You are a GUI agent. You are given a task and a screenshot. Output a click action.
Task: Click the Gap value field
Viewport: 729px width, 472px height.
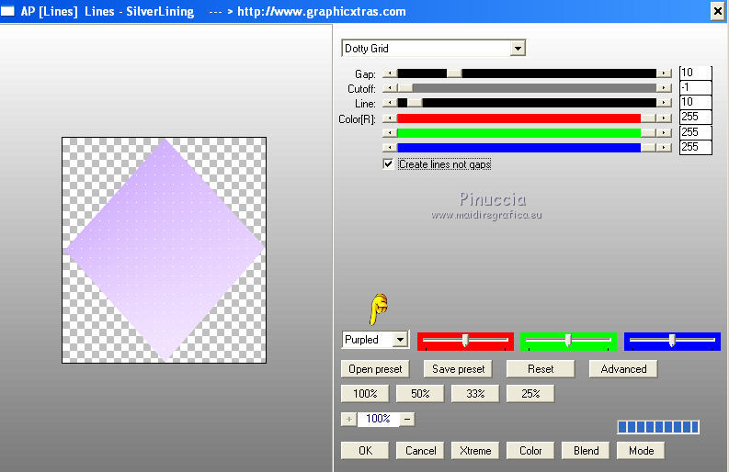[x=696, y=73]
